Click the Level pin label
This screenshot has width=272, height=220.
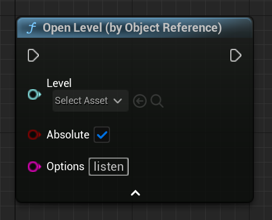pyautogui.click(x=59, y=83)
